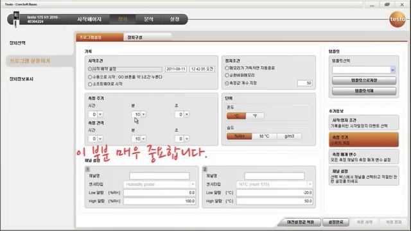Click the measurement count field showing 50
Screen dimensions: 411x231
[x=305, y=83]
